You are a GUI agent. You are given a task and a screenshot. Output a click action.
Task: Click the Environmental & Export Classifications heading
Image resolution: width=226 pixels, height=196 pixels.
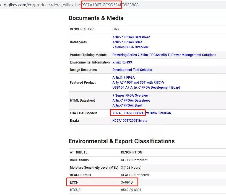[121, 141]
